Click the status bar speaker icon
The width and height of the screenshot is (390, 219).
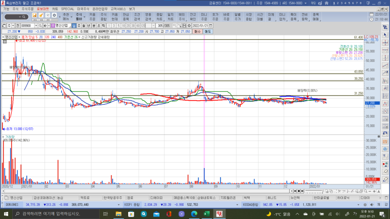[372, 204]
